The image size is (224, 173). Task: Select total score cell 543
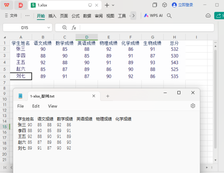tap(174, 62)
